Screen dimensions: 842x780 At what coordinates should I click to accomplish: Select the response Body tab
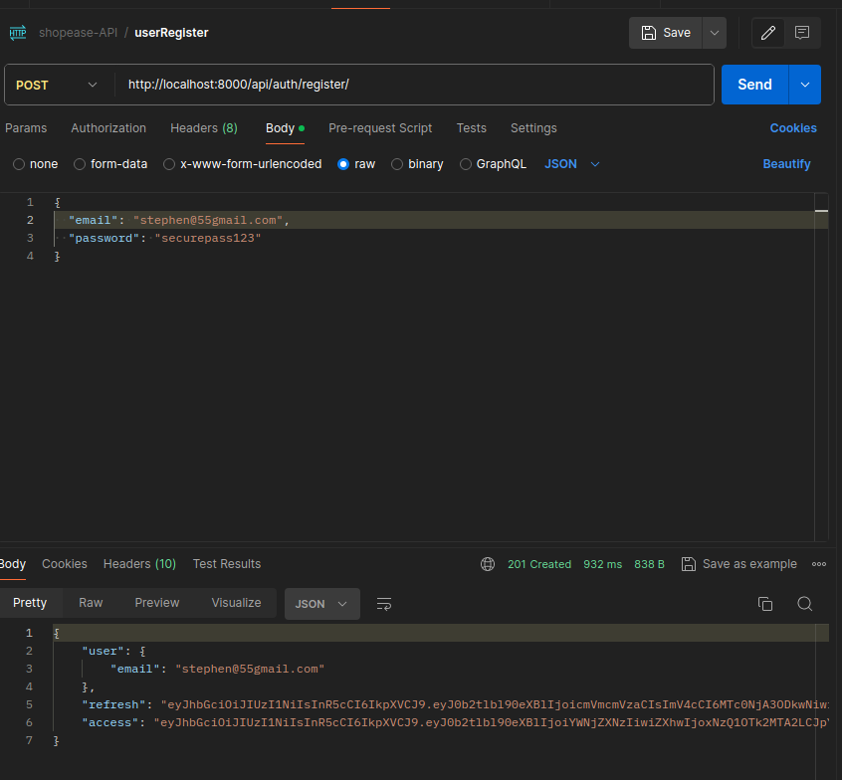pos(12,564)
